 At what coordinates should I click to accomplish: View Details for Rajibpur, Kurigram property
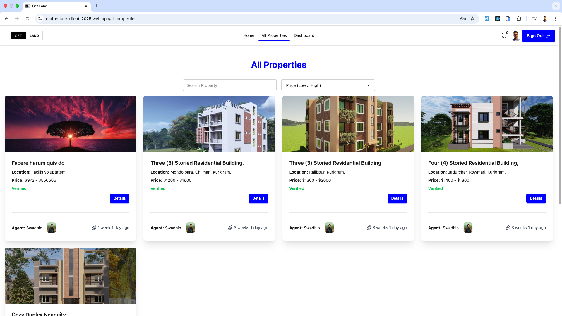point(397,198)
